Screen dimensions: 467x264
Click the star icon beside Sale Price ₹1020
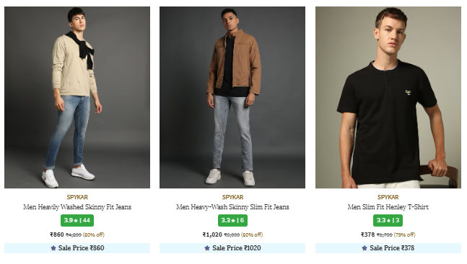[207, 248]
